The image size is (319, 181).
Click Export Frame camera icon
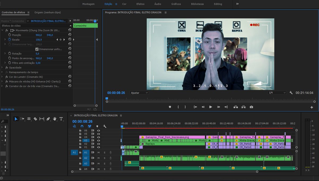(x=251, y=107)
